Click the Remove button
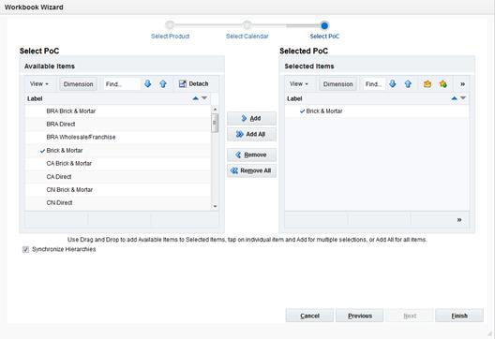 pos(251,155)
